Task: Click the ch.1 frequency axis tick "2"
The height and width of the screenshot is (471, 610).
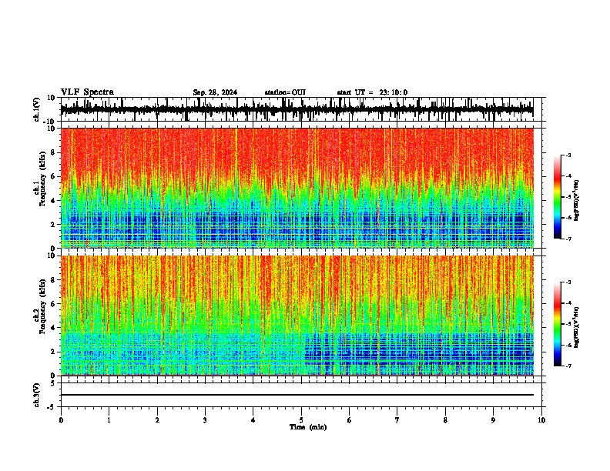Action: [54, 224]
